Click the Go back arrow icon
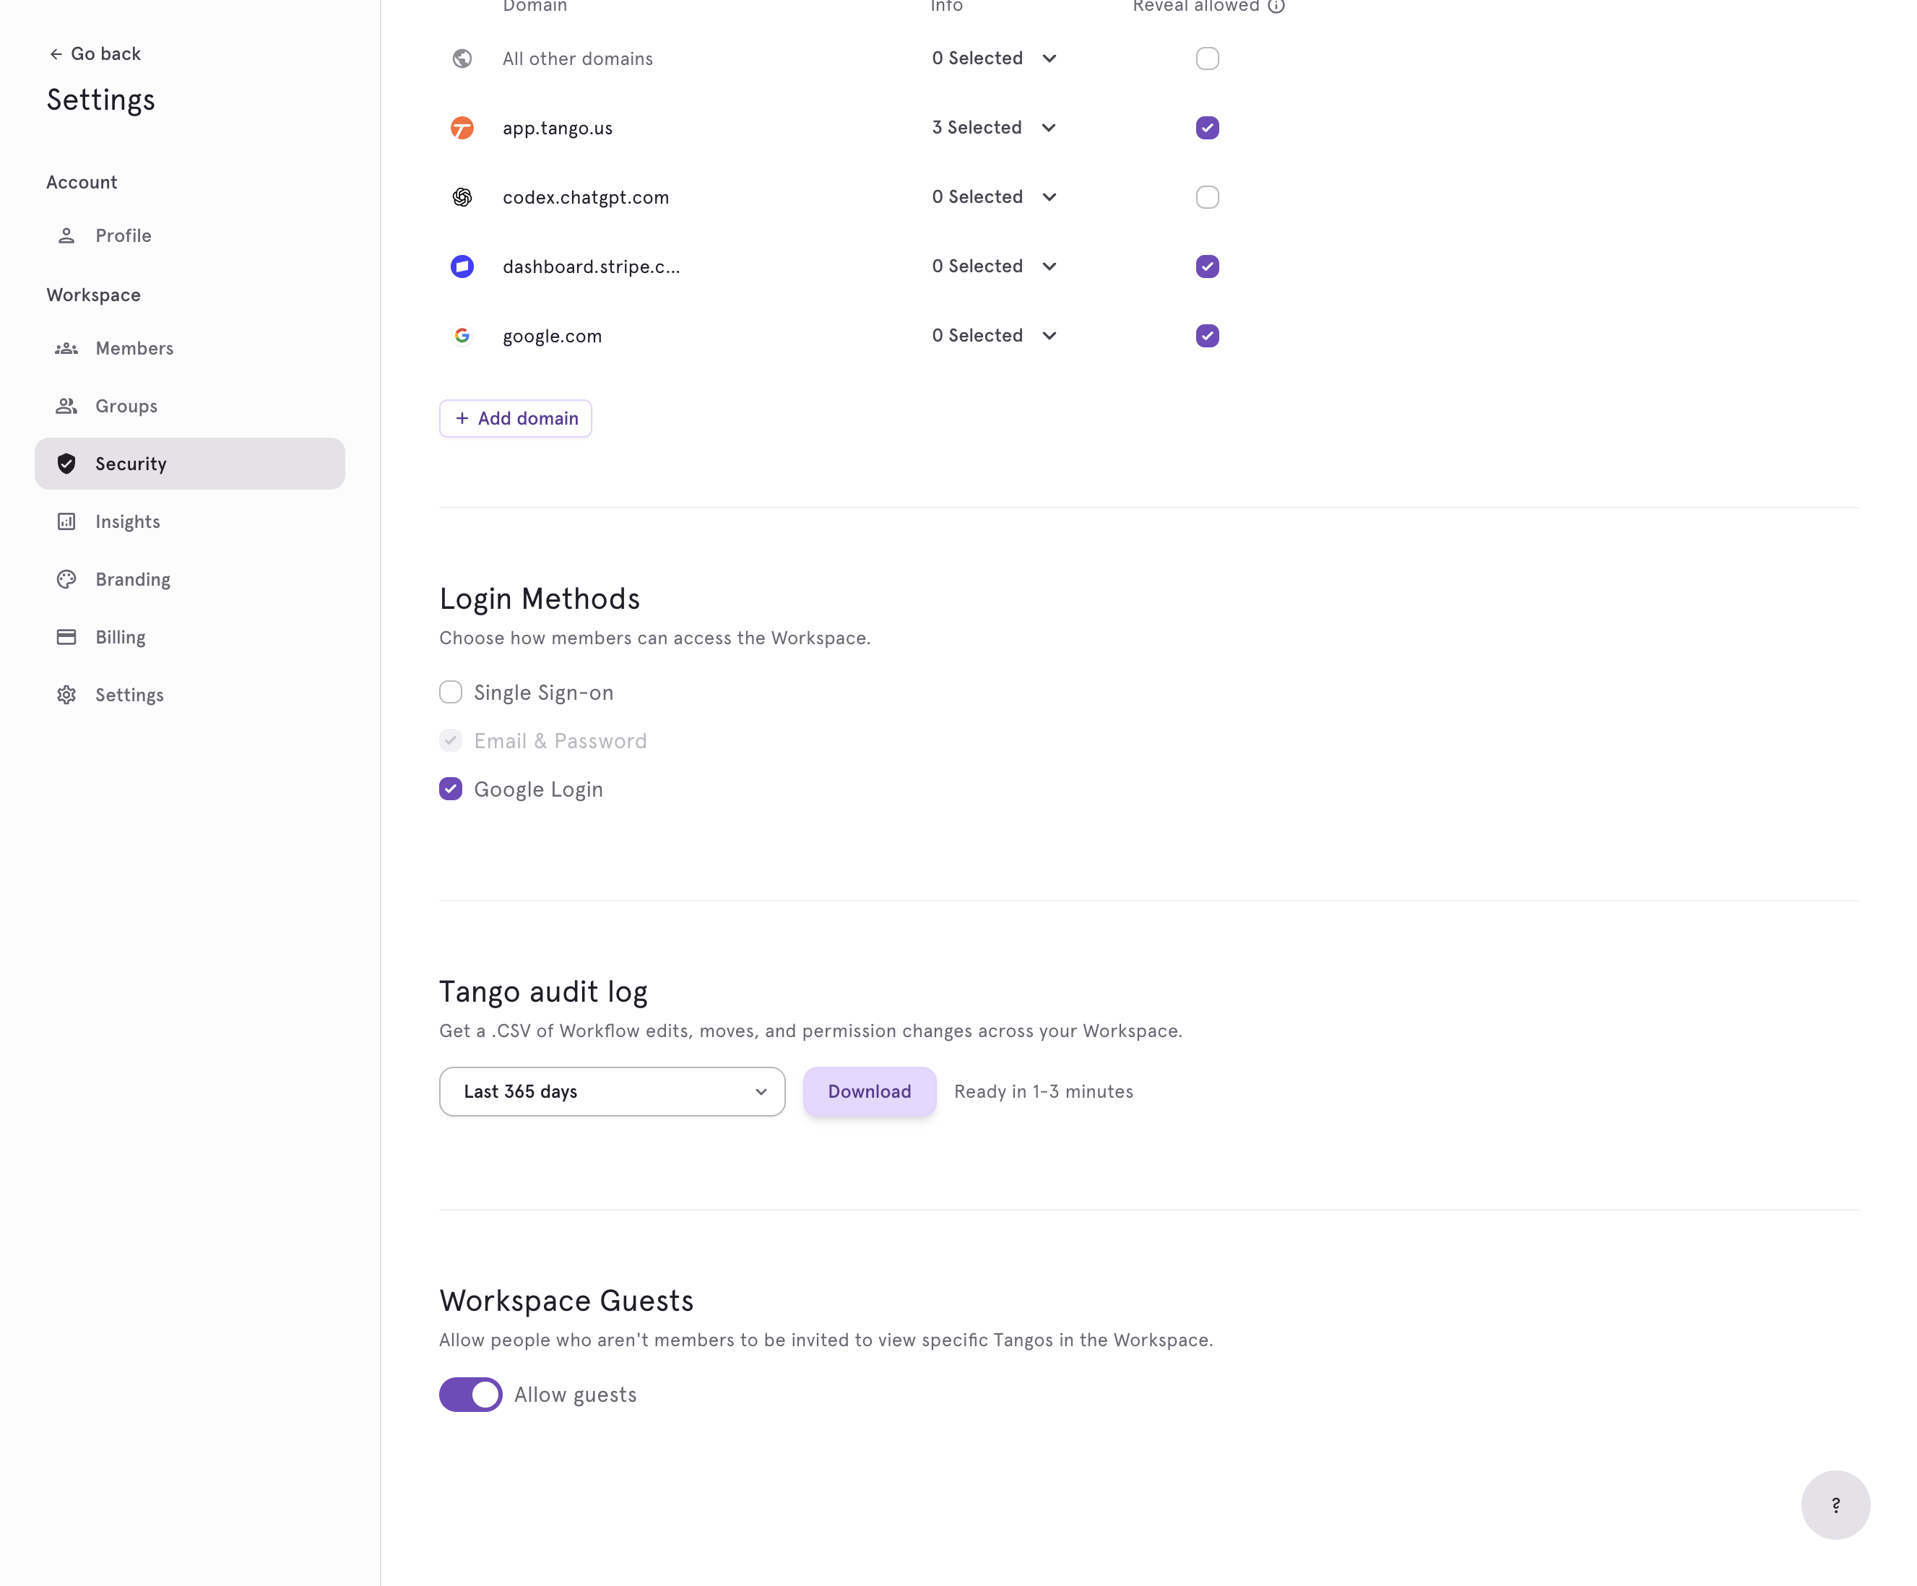Viewport: 1917px width, 1586px height. (56, 54)
